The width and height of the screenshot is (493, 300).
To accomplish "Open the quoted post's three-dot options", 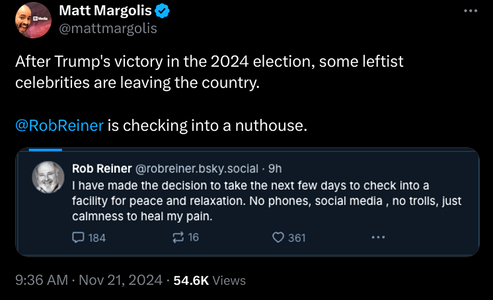I will (378, 237).
